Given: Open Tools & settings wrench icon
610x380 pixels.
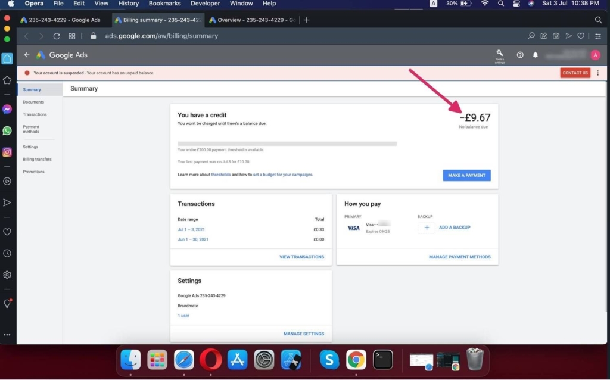Looking at the screenshot, I should point(499,54).
